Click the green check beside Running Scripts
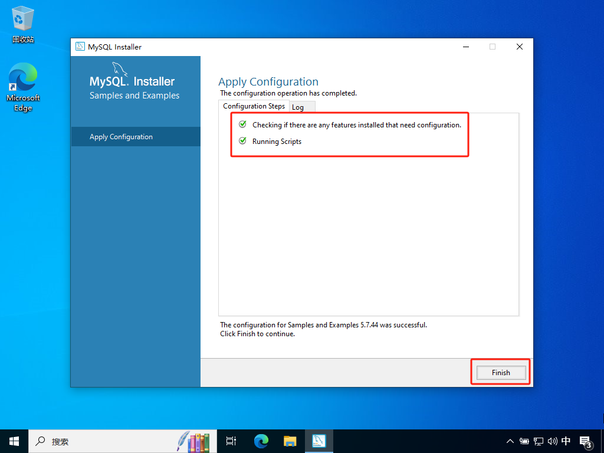This screenshot has width=604, height=453. click(242, 141)
